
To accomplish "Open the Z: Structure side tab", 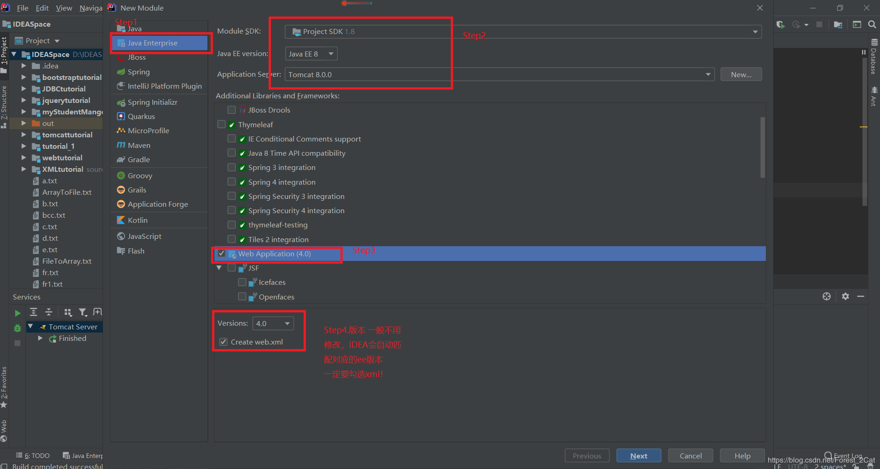I will point(4,107).
